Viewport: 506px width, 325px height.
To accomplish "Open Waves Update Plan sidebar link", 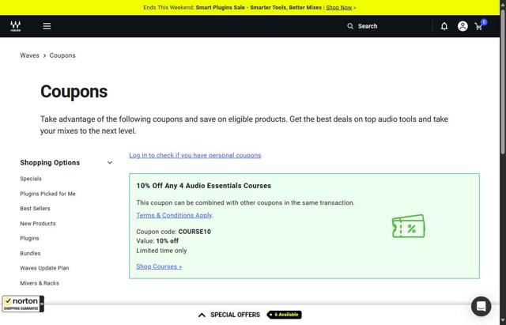I will coord(44,268).
